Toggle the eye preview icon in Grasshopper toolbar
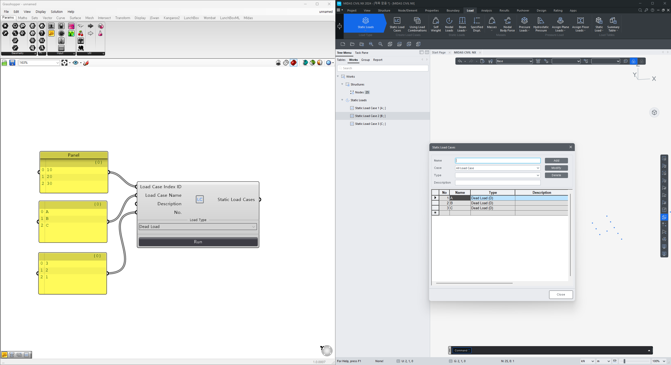 coord(75,63)
